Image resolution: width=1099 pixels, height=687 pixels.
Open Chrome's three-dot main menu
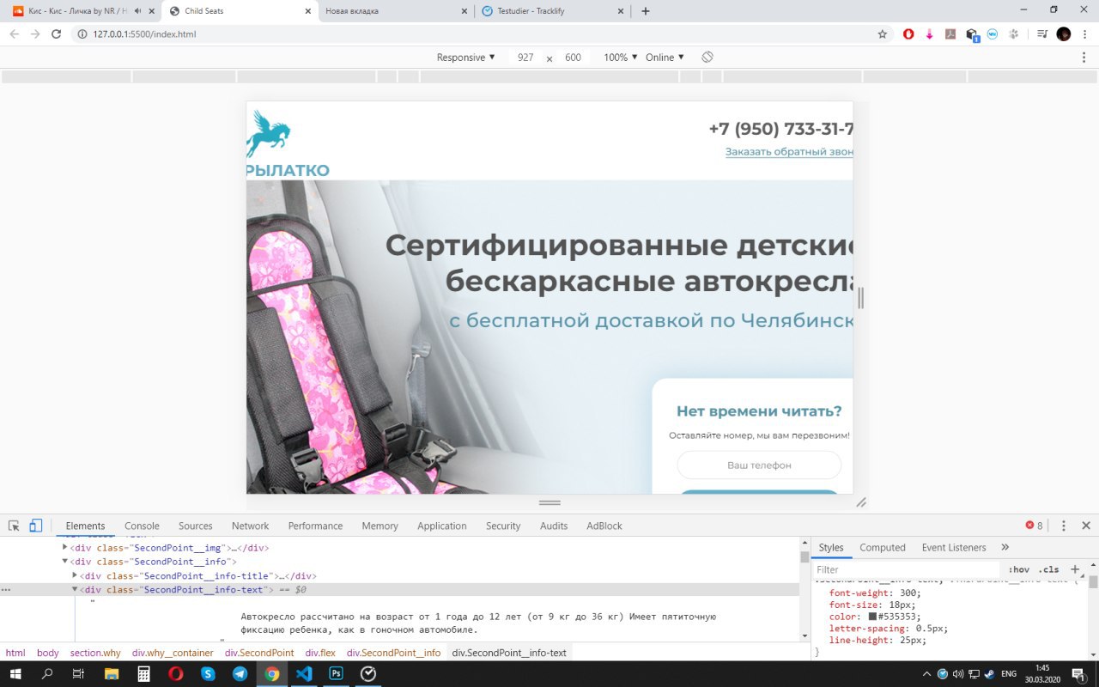click(1084, 33)
